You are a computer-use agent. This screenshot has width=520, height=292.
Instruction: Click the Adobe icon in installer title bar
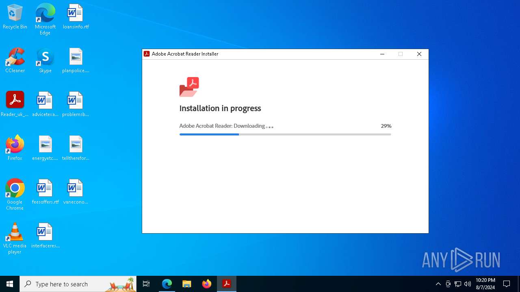[147, 54]
